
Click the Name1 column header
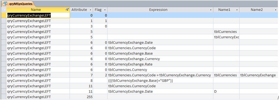click(226, 10)
